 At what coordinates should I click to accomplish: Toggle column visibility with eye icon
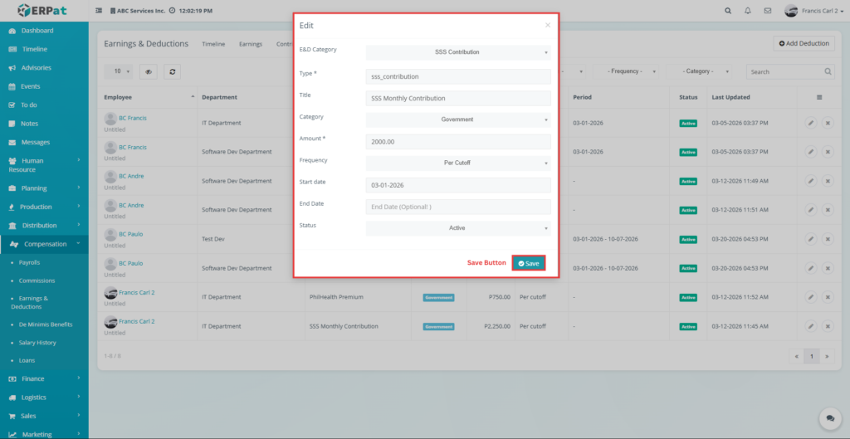click(148, 72)
